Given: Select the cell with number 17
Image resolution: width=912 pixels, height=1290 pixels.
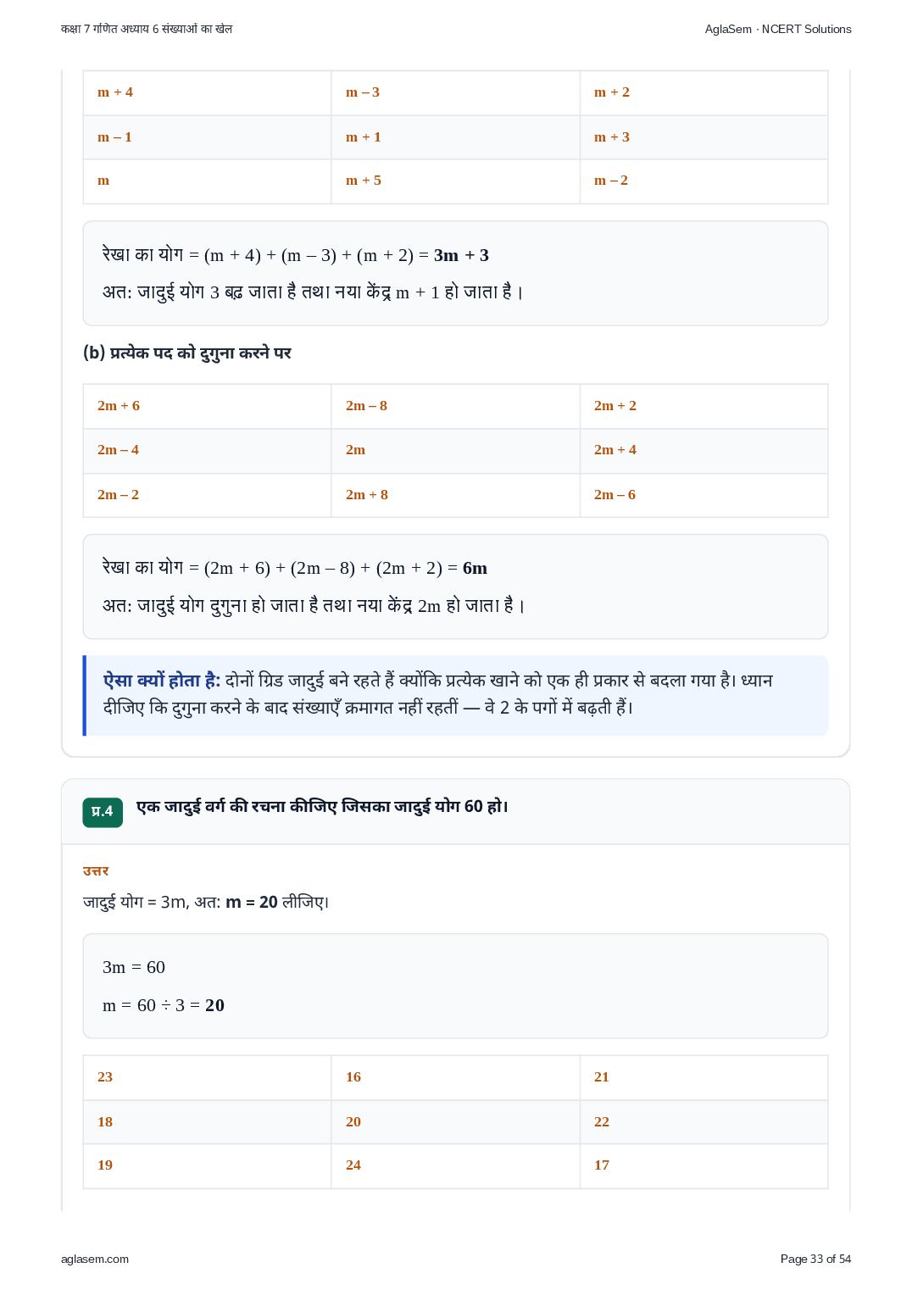Looking at the screenshot, I should click(x=703, y=1165).
